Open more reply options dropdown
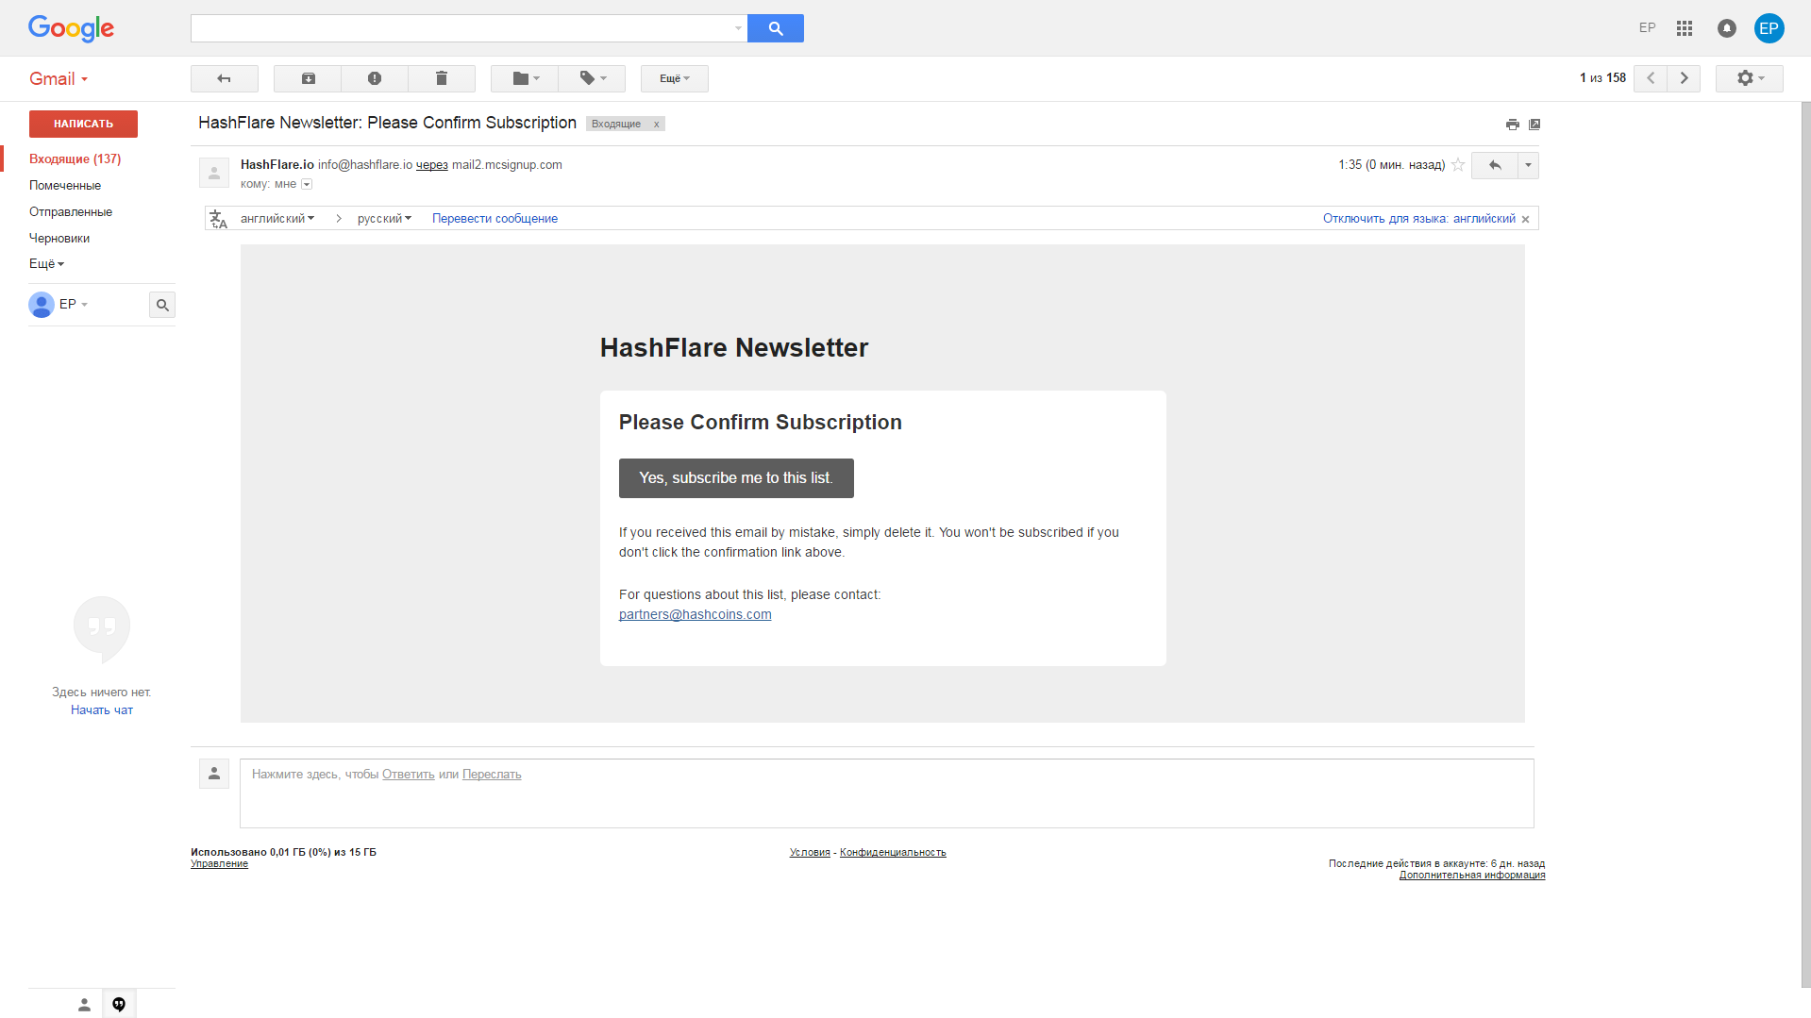 click(1528, 165)
